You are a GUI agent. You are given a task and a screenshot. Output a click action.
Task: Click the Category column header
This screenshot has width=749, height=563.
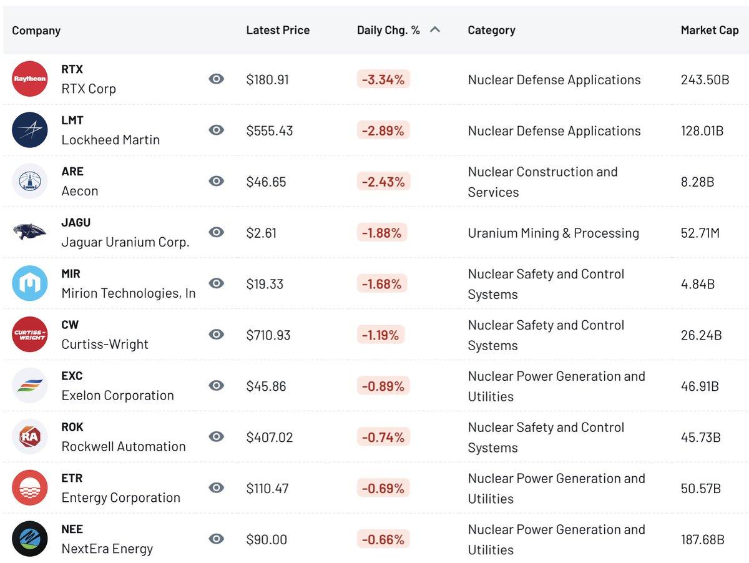click(491, 29)
